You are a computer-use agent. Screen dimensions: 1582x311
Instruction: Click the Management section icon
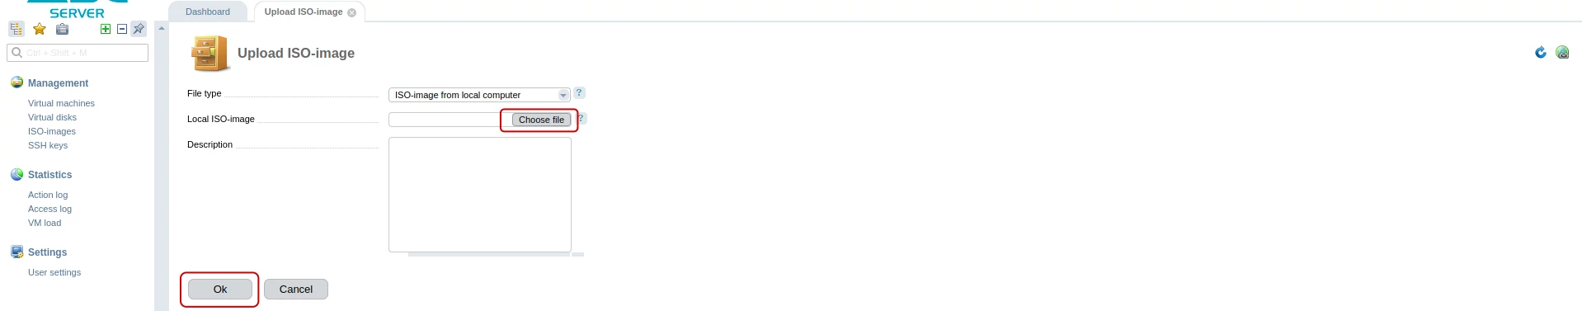16,82
